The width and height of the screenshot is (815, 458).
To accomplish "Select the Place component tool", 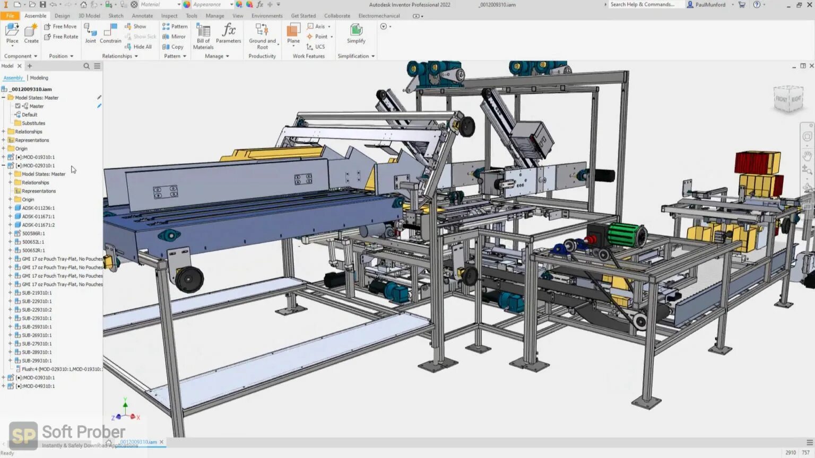I will pos(12,33).
